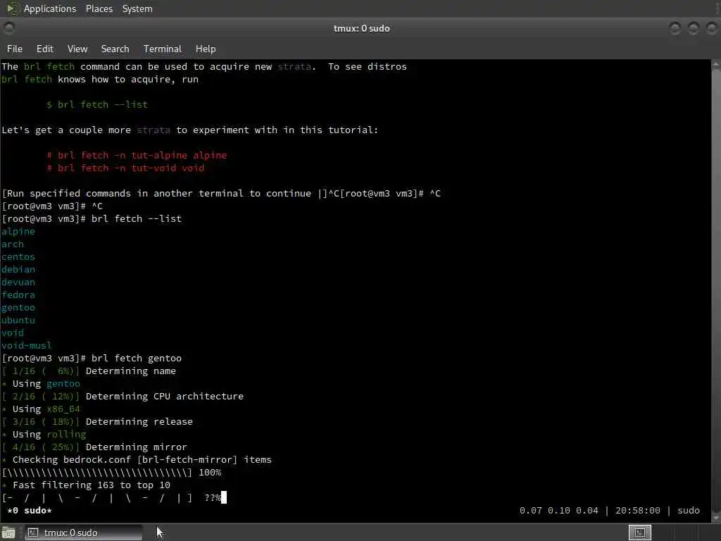
Task: Click the window menu icon left of title
Action: coord(9,28)
